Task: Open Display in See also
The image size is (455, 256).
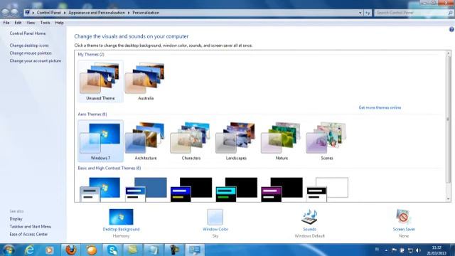Action: tap(16, 219)
